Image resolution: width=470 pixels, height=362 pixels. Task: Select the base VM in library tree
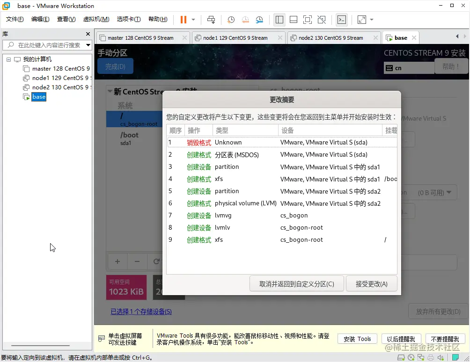click(39, 97)
